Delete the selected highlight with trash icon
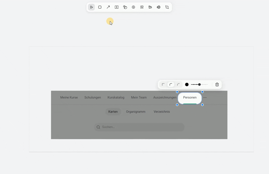This screenshot has width=269, height=174. (217, 85)
